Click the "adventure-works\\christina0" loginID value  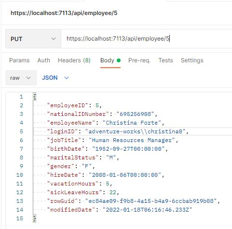[x=136, y=131]
